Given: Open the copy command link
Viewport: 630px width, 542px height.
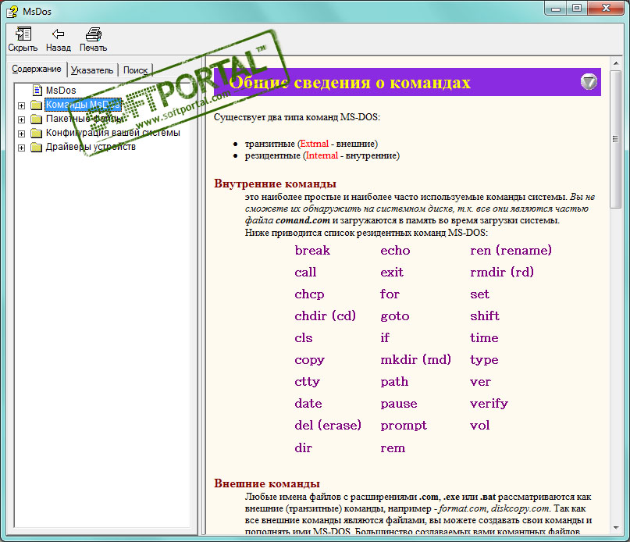Looking at the screenshot, I should (x=309, y=360).
